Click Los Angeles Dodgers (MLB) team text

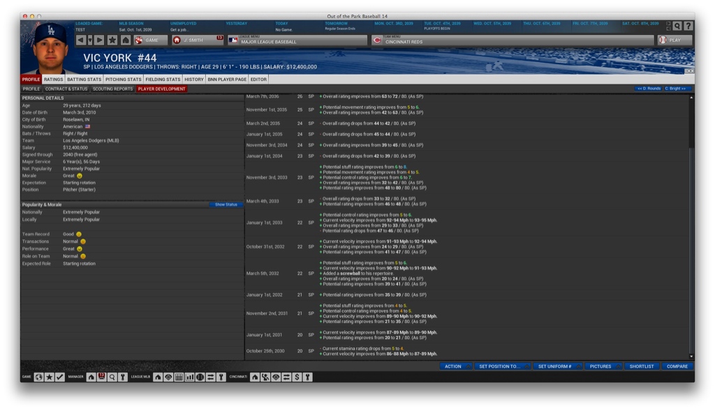pos(91,141)
